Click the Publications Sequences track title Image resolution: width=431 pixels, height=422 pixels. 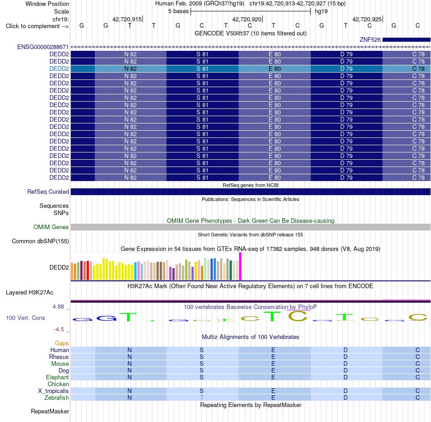pyautogui.click(x=250, y=199)
